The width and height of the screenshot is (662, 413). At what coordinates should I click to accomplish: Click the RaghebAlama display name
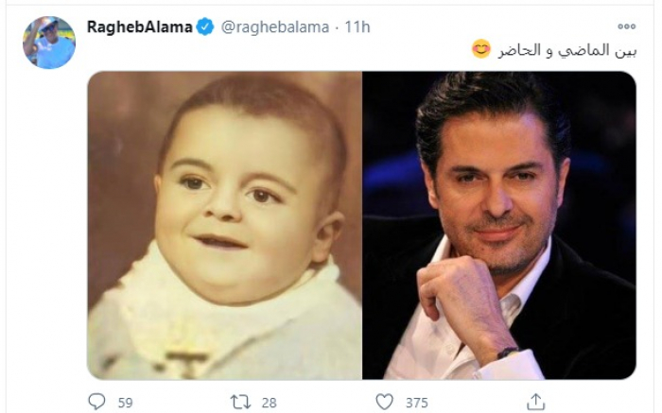140,27
